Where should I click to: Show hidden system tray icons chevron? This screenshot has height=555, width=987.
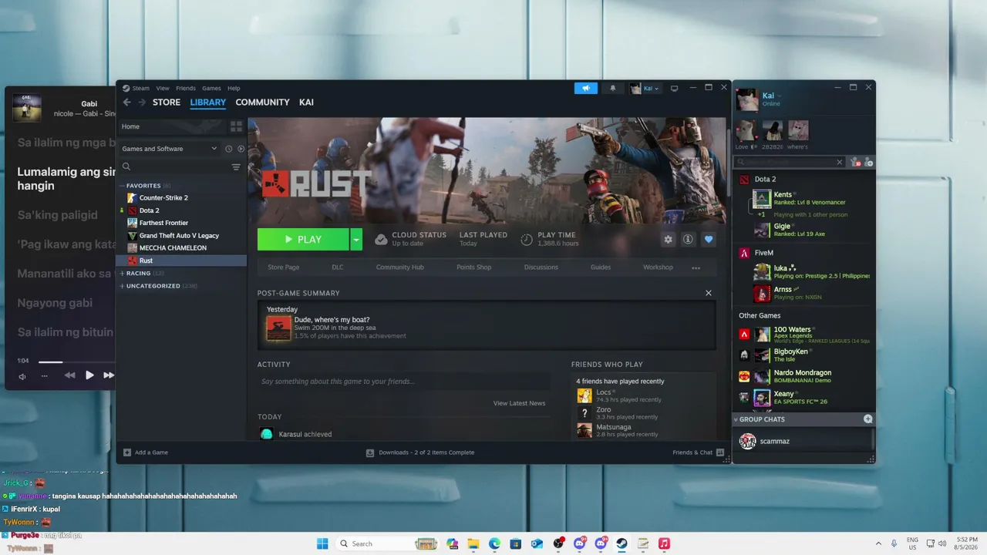point(878,543)
